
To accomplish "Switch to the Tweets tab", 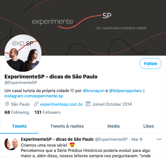I will point(19,126).
